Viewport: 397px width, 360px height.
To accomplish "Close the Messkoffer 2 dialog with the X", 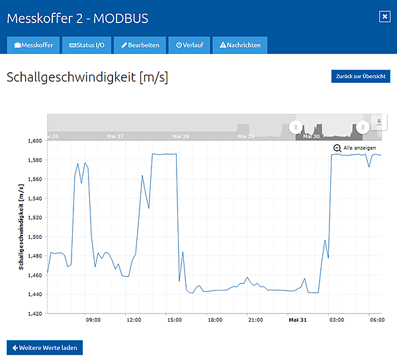I will 384,17.
